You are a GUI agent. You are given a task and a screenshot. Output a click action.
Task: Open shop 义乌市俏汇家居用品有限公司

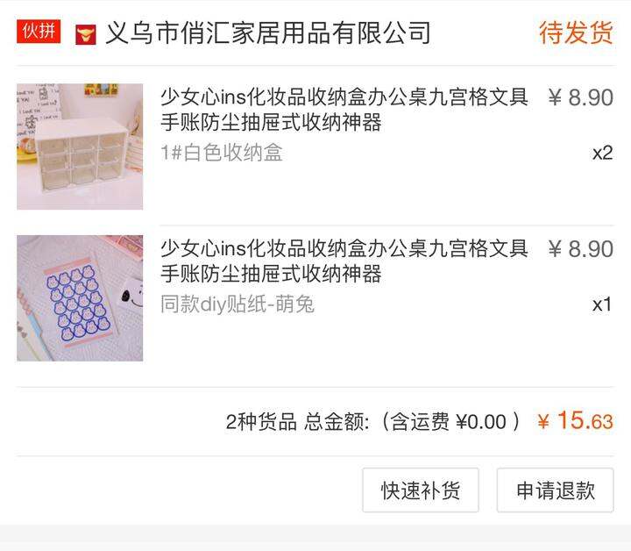268,32
